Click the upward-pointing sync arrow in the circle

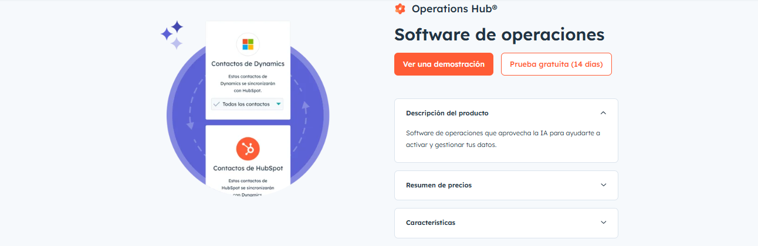(x=305, y=107)
